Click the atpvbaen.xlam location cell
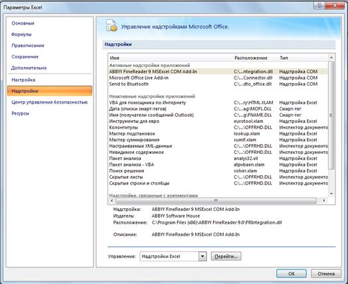This screenshot has height=284, width=348. 249,165
